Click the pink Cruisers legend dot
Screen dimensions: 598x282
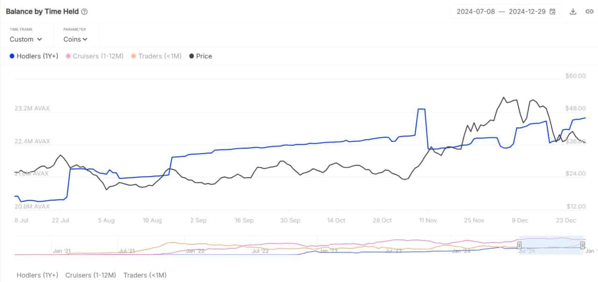tap(68, 56)
